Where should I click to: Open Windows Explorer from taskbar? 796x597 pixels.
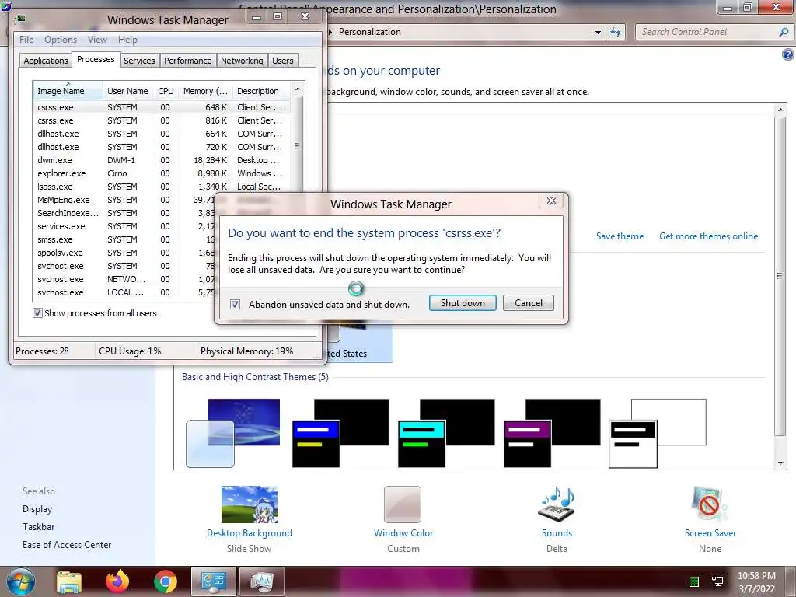pos(69,581)
